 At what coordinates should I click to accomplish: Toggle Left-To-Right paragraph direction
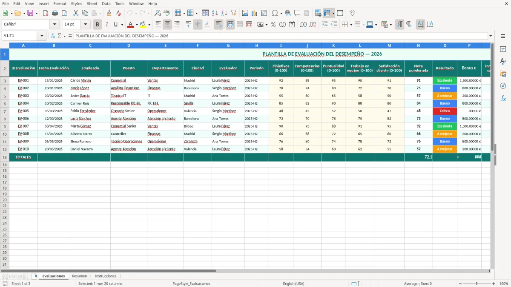coord(399,25)
